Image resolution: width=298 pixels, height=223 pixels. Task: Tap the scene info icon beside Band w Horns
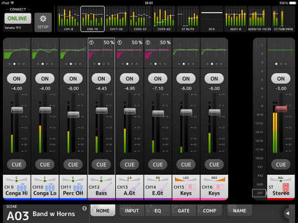[85, 208]
